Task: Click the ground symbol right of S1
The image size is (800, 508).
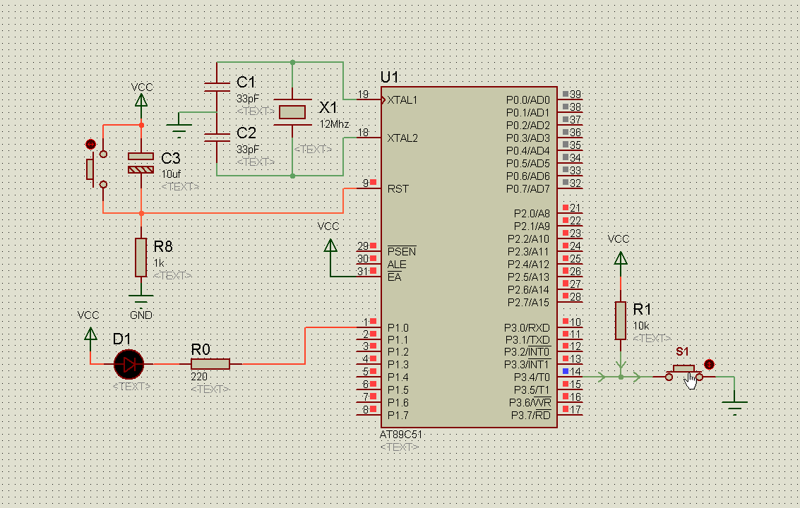Action: point(735,407)
